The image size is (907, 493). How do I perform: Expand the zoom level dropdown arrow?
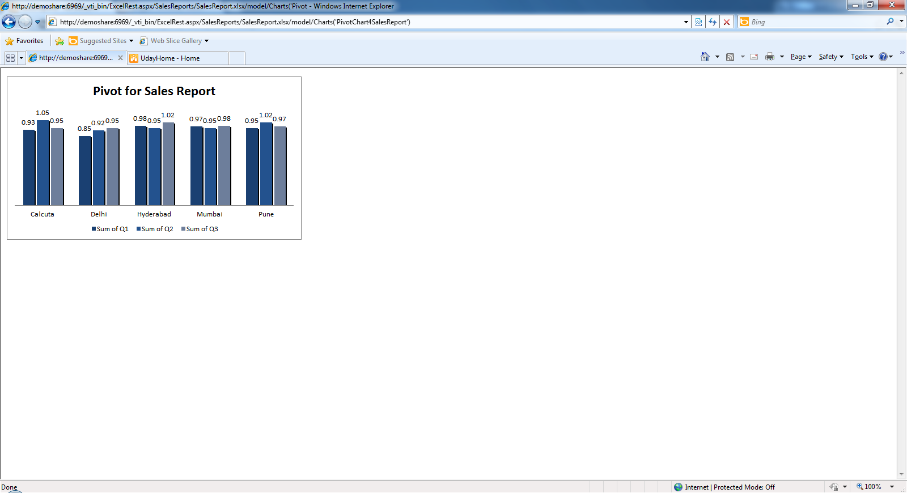(892, 487)
